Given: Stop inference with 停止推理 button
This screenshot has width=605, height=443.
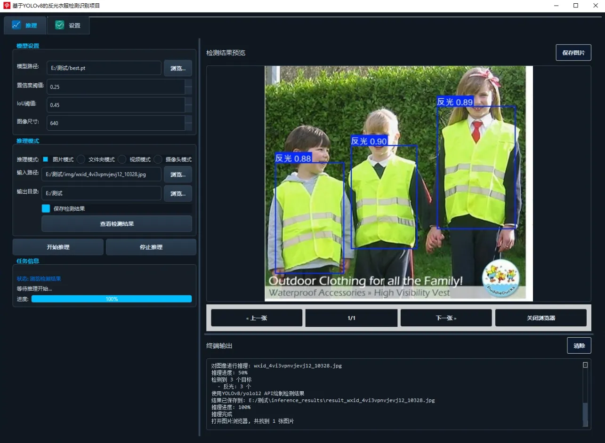Looking at the screenshot, I should [x=151, y=247].
